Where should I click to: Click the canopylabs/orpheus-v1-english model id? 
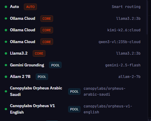pos(108,109)
